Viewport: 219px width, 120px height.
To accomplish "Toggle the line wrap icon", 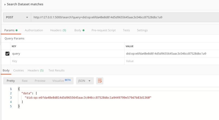I will 100,81.
